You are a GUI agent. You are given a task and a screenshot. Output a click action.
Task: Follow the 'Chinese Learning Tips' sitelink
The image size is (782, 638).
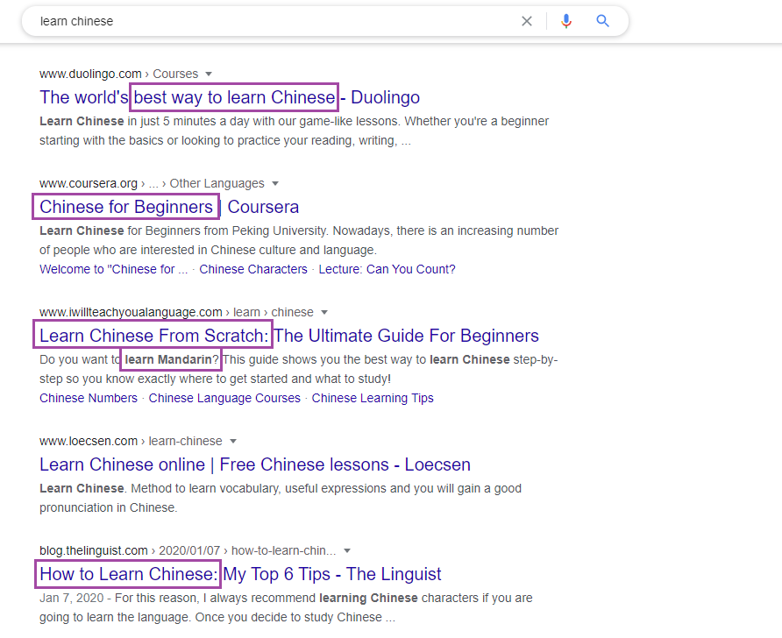(373, 398)
